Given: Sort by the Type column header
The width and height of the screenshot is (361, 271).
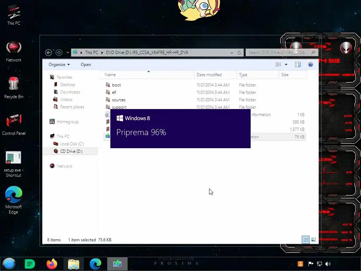Looking at the screenshot, I should 258,75.
